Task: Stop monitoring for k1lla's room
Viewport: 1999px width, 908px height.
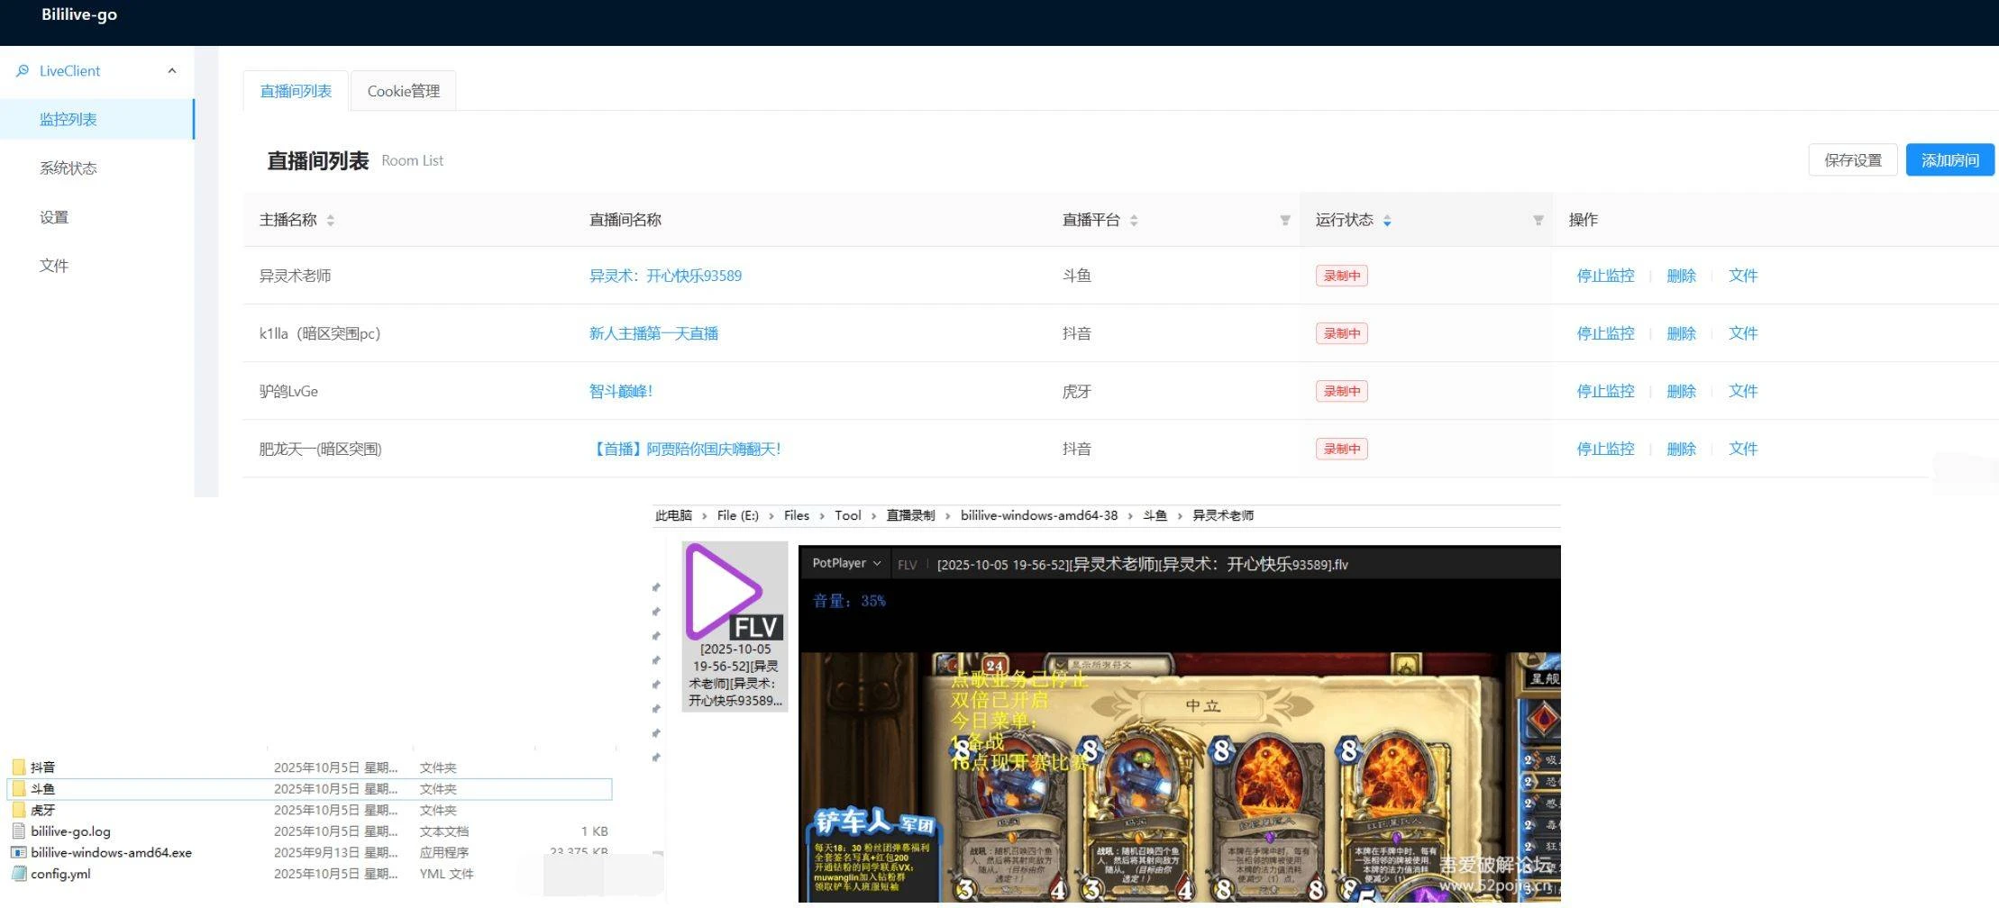Action: click(x=1605, y=333)
